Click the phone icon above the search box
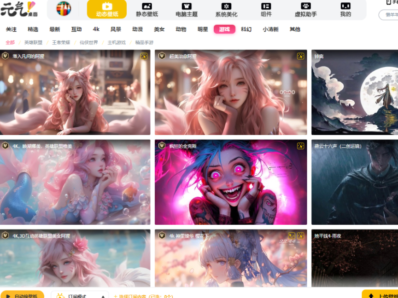 coord(388,2)
